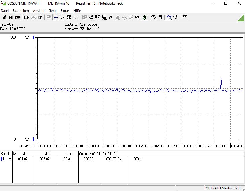Click the second floppy-disk save-as icon
This screenshot has width=245, height=191.
[11, 17]
